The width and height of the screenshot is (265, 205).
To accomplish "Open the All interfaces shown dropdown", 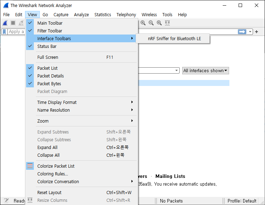I will click(205, 70).
